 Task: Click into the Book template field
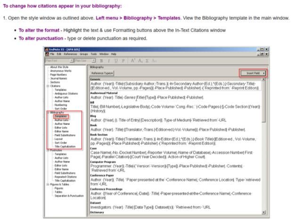point(175,130)
